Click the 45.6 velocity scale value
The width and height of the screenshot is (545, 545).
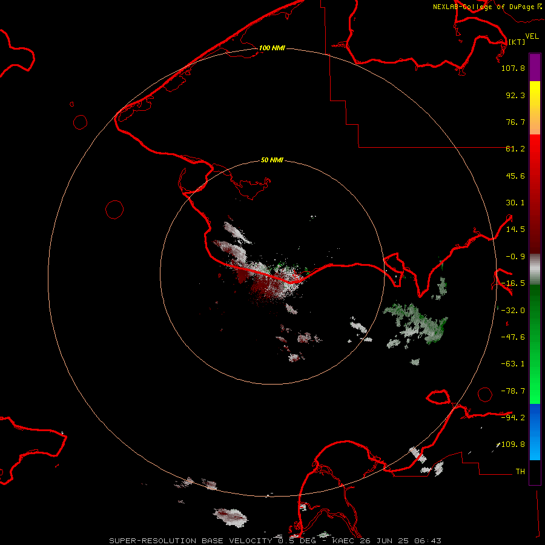point(515,176)
